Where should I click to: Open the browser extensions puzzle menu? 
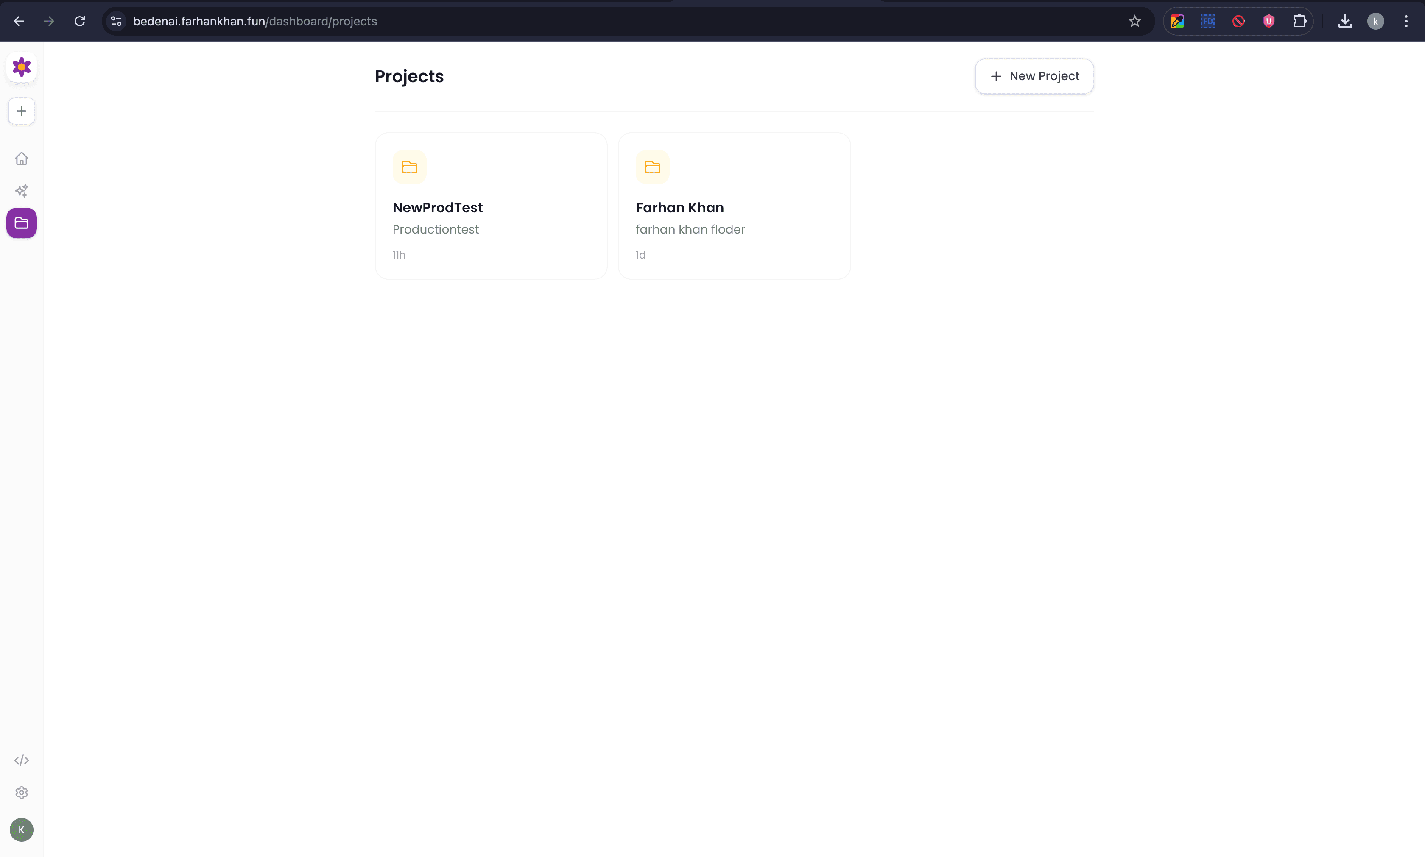coord(1300,21)
